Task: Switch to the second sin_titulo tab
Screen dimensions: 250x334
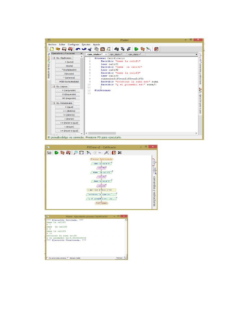Action: pyautogui.click(x=116, y=54)
